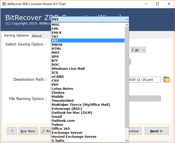Pick MBOX in the dropdown list

tap(88, 44)
